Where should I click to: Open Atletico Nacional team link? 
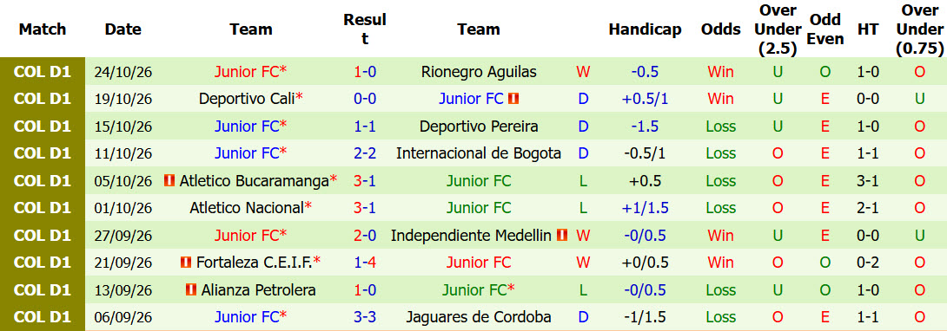pyautogui.click(x=247, y=208)
